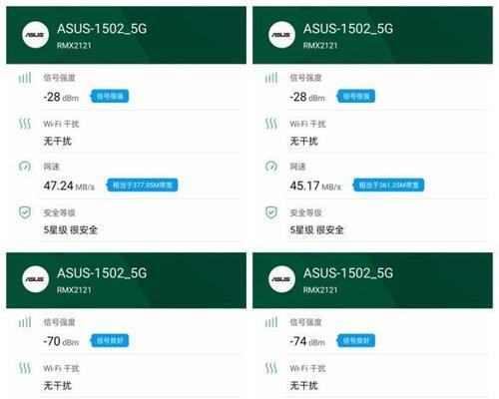
Task: Select ASUS-1502_5G title in 45.17 MB/s panel
Action: point(348,29)
